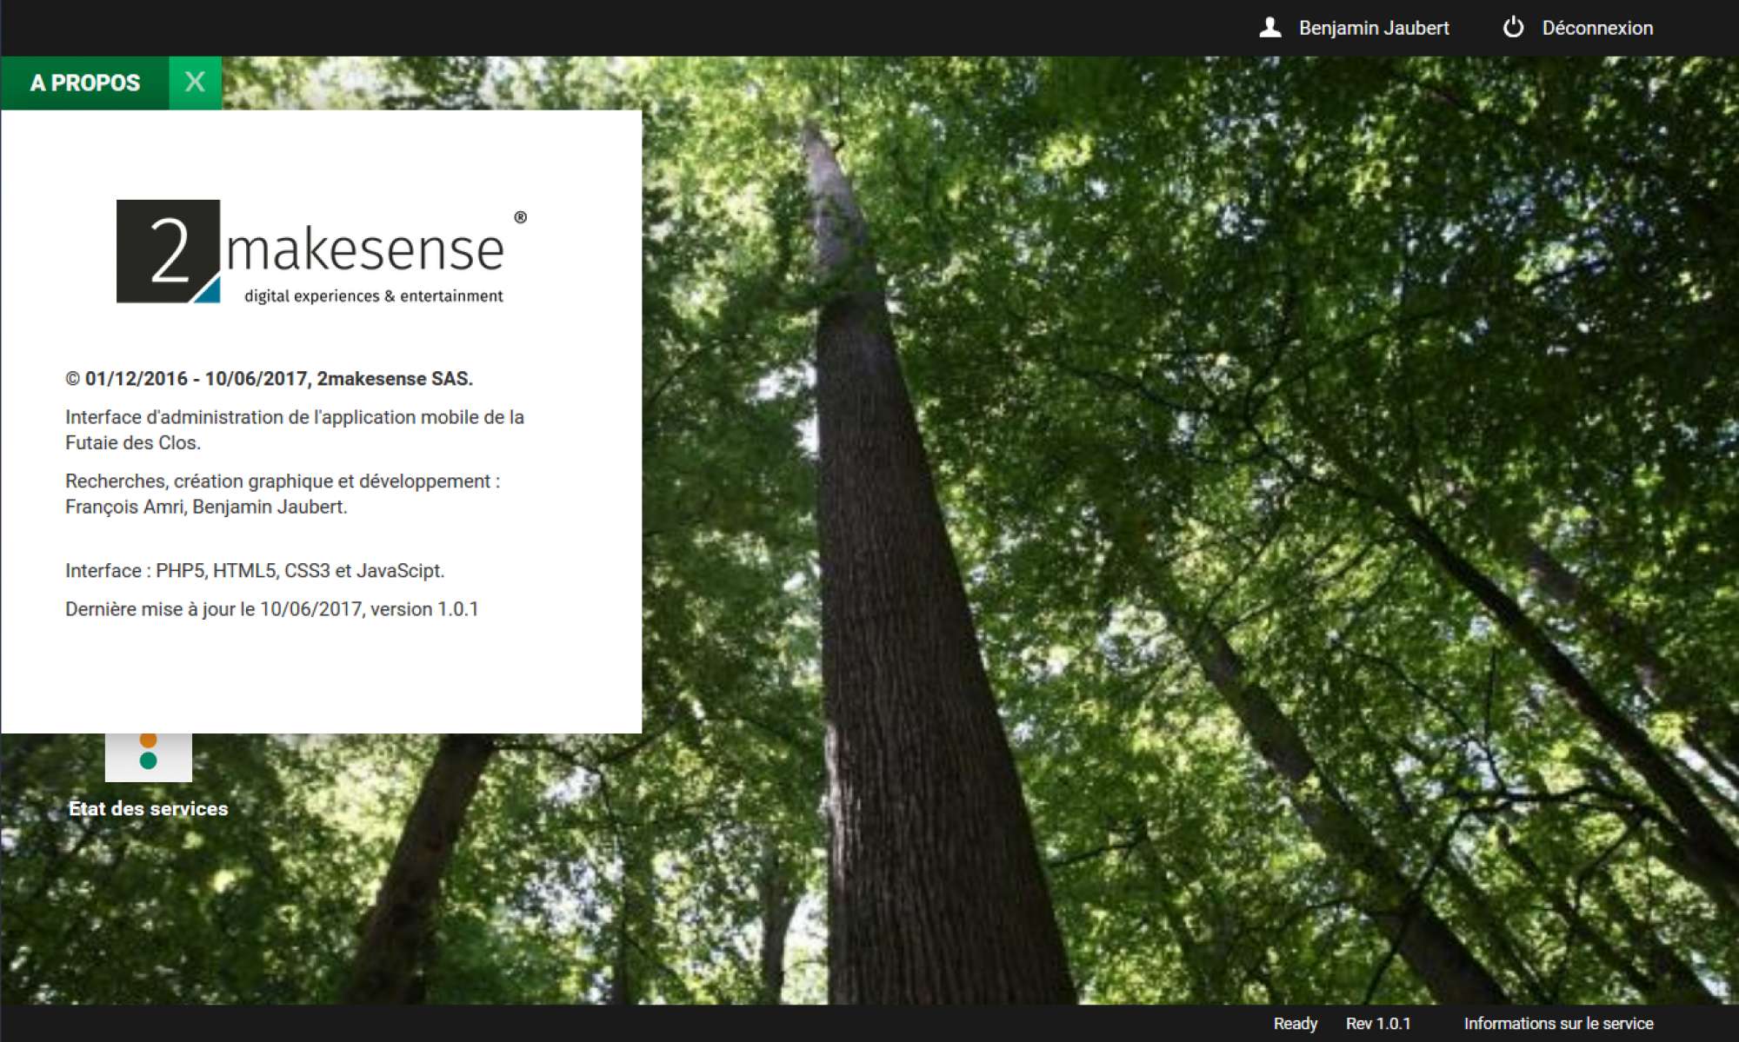Click the makesense wordmark text
This screenshot has height=1042, width=1739.
click(365, 250)
